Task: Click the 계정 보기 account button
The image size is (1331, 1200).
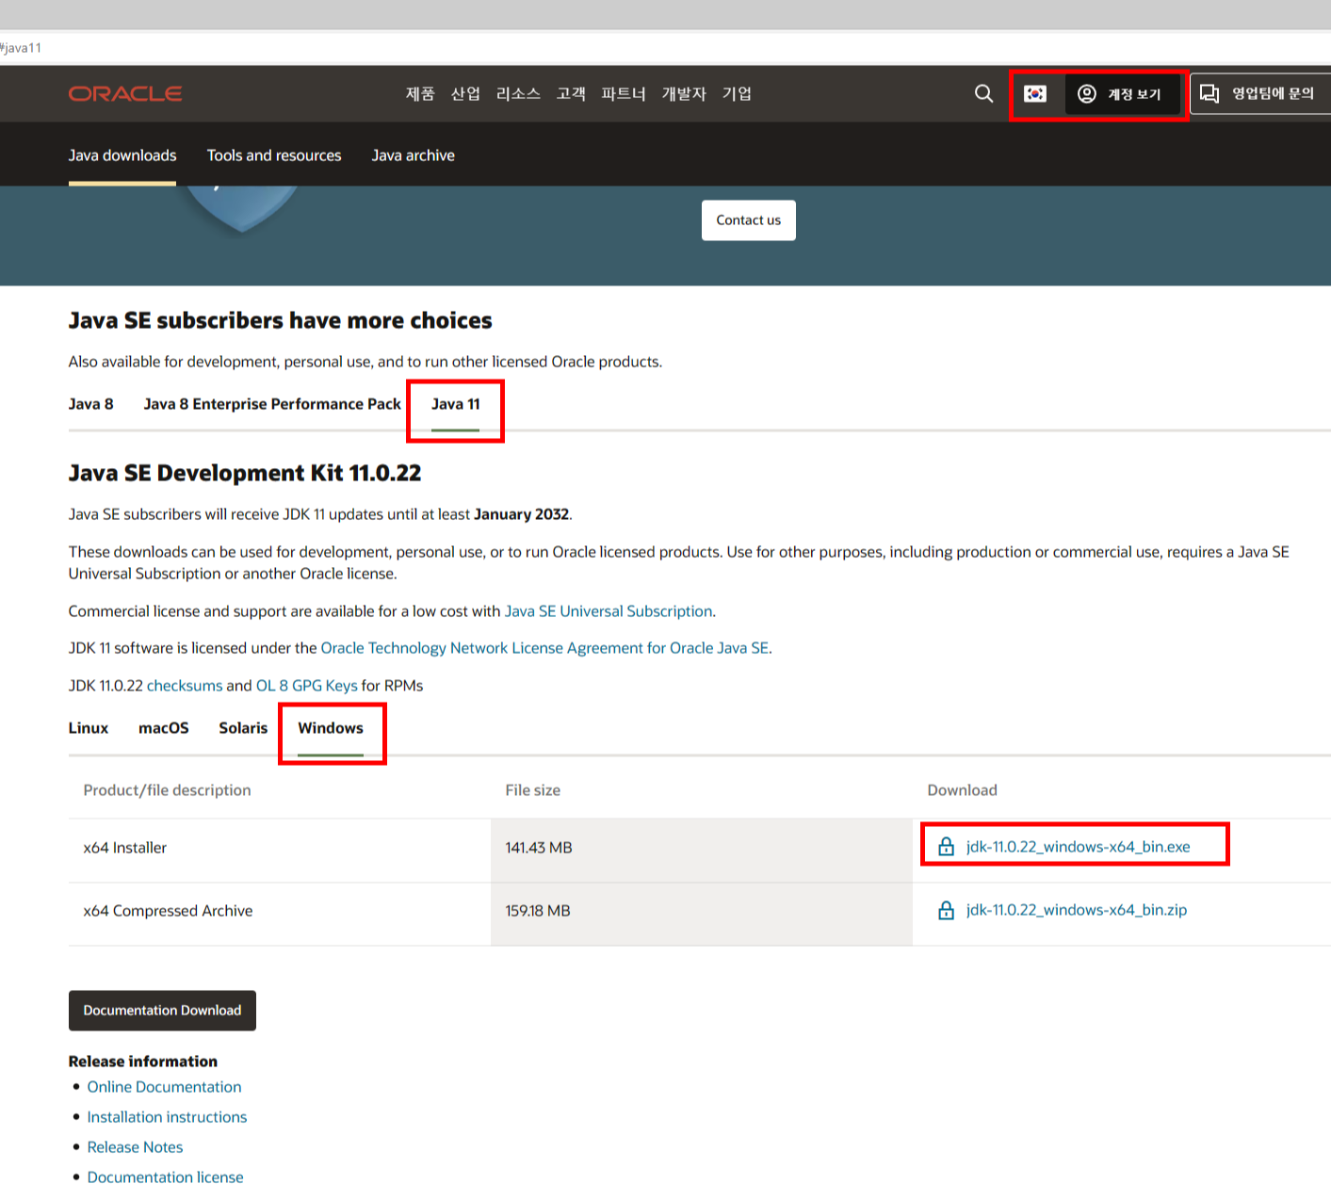Action: pyautogui.click(x=1122, y=93)
